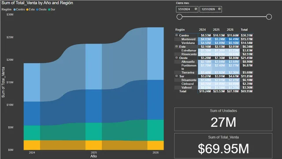
Task: Click the chart title Sum of Total_Venta by Año
Action: pyautogui.click(x=37, y=3)
